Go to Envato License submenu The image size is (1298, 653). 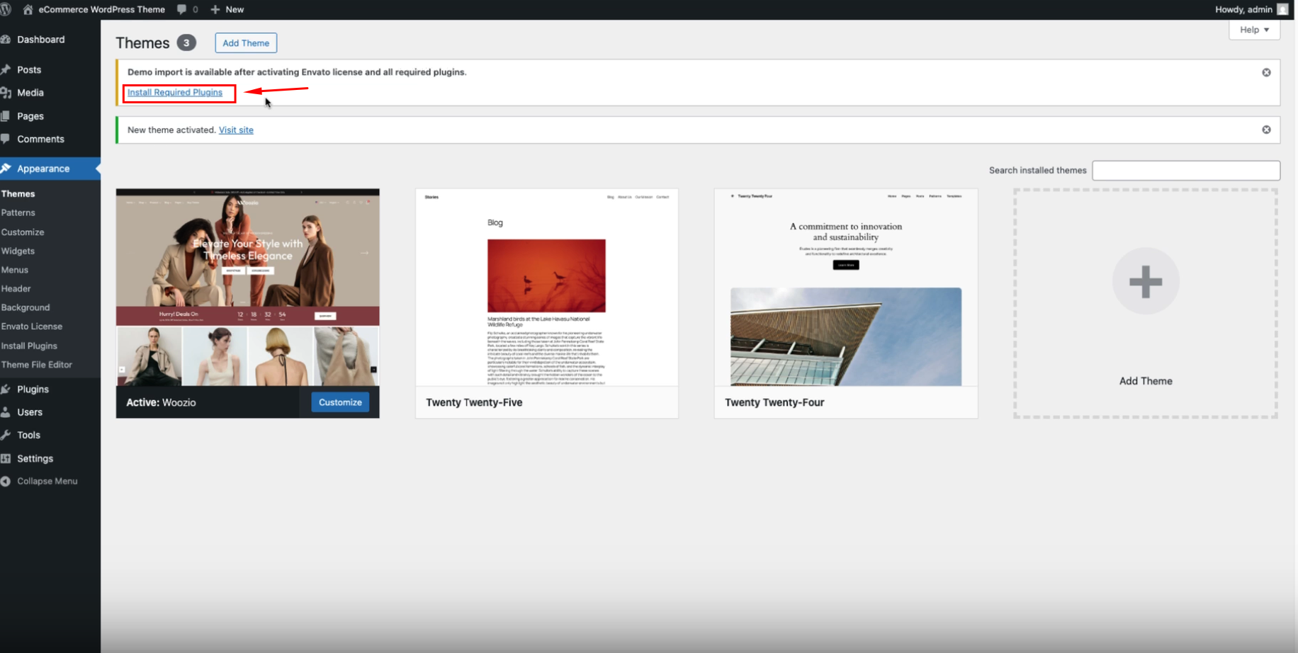tap(32, 326)
